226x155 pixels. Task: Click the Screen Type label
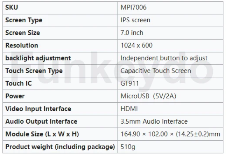pyautogui.click(x=24, y=20)
